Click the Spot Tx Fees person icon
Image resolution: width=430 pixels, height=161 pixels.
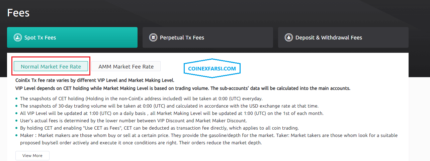[17, 37]
